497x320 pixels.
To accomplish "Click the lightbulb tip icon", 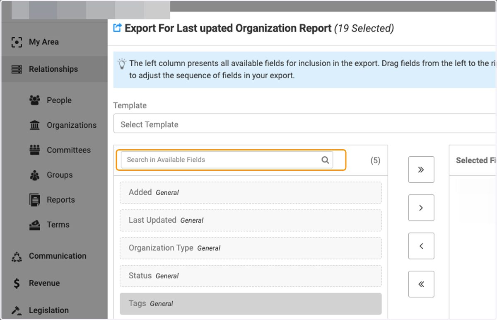I will [x=122, y=64].
